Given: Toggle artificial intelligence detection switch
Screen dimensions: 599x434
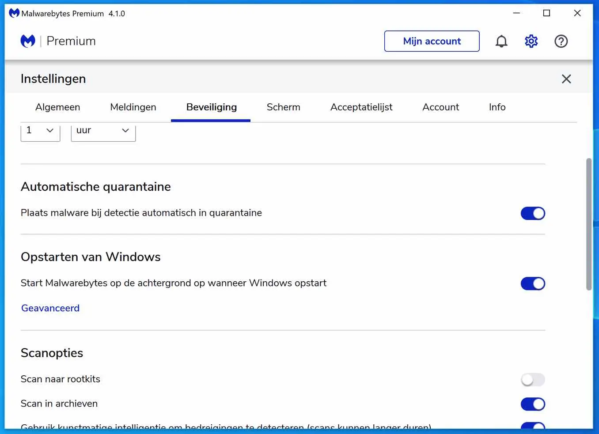Looking at the screenshot, I should [x=533, y=426].
